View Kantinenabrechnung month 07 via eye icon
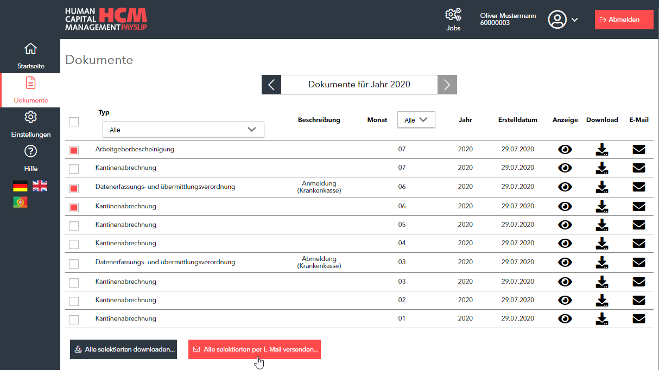Screen dimensions: 659x370 [565, 168]
